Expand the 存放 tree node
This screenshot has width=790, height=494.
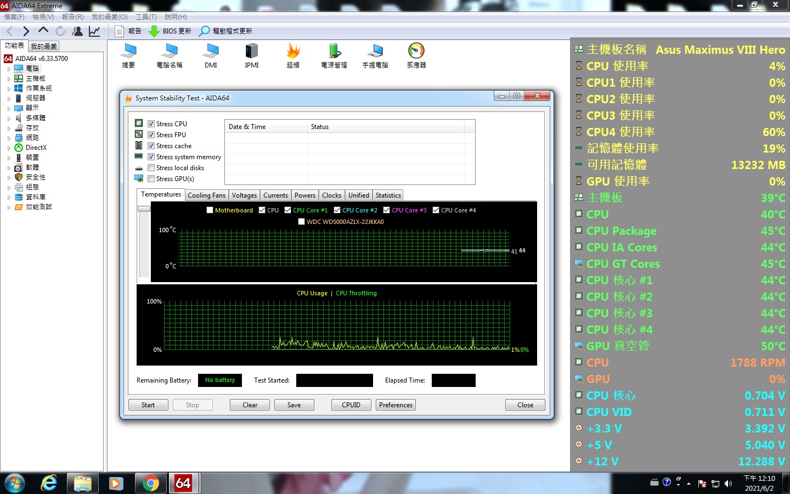(x=9, y=128)
